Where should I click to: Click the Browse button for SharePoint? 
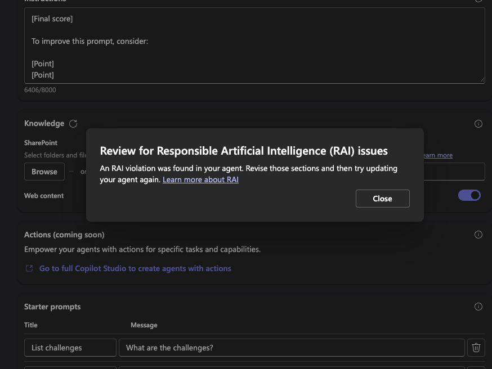click(x=44, y=172)
